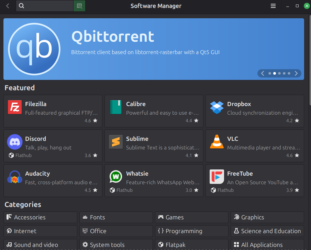Click Whatsie's Flathub package icon

[x=112, y=190]
